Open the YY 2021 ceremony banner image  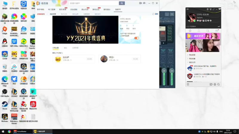point(85,29)
